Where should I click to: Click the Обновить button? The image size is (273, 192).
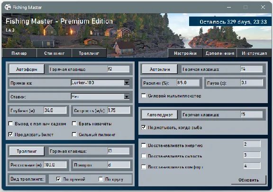pos(248,180)
